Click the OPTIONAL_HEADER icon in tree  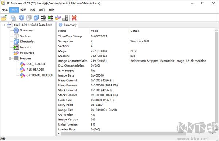click(22, 75)
